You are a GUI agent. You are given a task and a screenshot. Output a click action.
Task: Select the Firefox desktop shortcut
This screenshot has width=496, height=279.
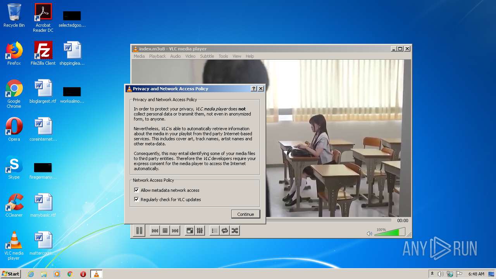click(14, 53)
